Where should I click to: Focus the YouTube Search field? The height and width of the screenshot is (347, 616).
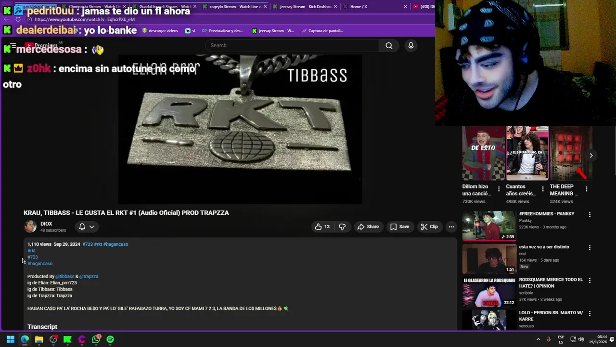pos(292,45)
